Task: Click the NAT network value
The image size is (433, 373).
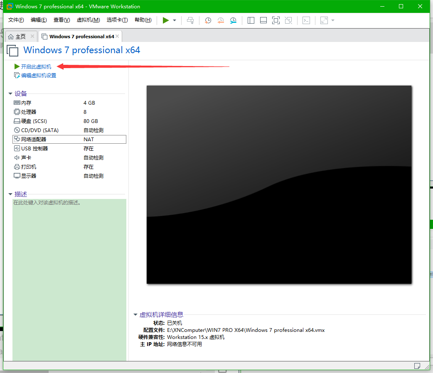Action: (89, 140)
